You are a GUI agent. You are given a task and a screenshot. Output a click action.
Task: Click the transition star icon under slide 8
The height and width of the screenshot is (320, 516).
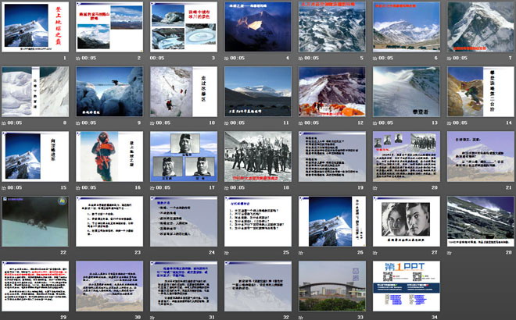coord(4,123)
